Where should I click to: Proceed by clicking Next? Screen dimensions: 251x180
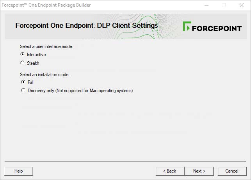(x=199, y=171)
